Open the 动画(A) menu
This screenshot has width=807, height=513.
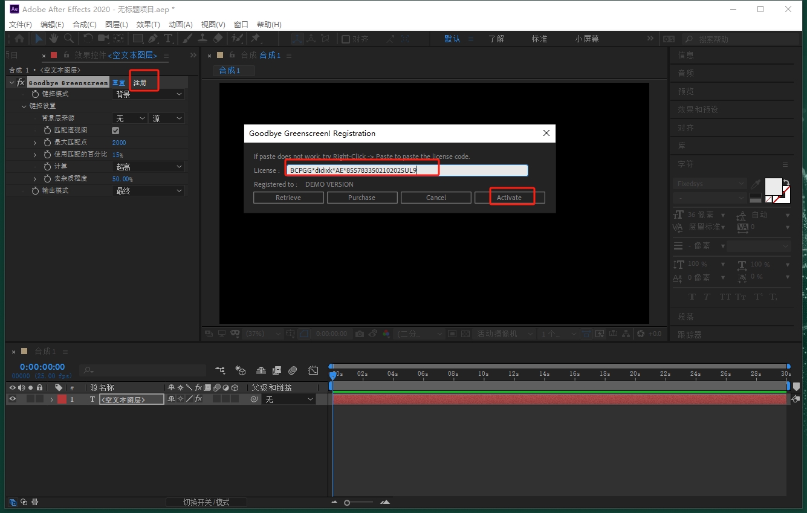click(x=180, y=24)
